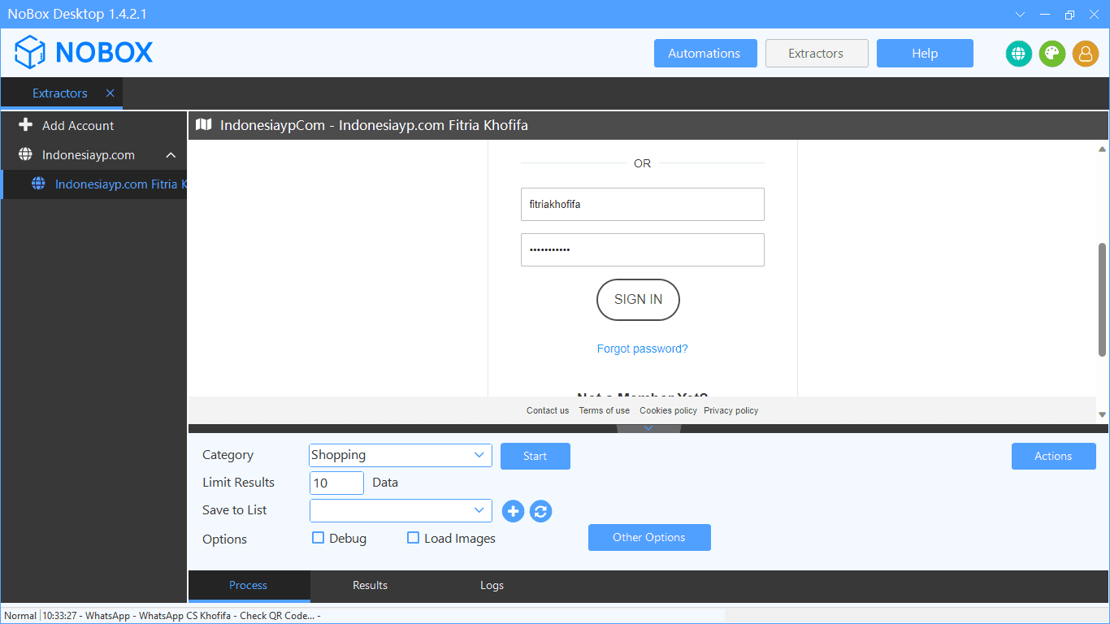Click the browser vertical scrollbar thumb
1110x624 pixels.
[x=1102, y=299]
